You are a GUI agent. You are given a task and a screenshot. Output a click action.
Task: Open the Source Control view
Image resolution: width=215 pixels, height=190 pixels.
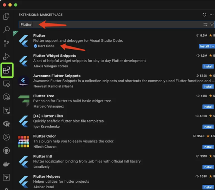pos(6,43)
